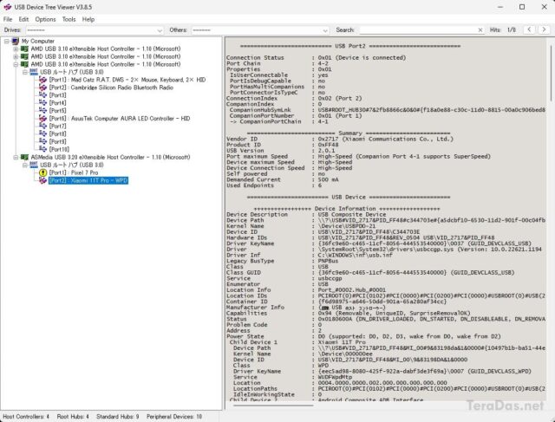Click the Pixel 7 Pro yellow warning icon
Image resolution: width=555 pixels, height=422 pixels.
42,172
